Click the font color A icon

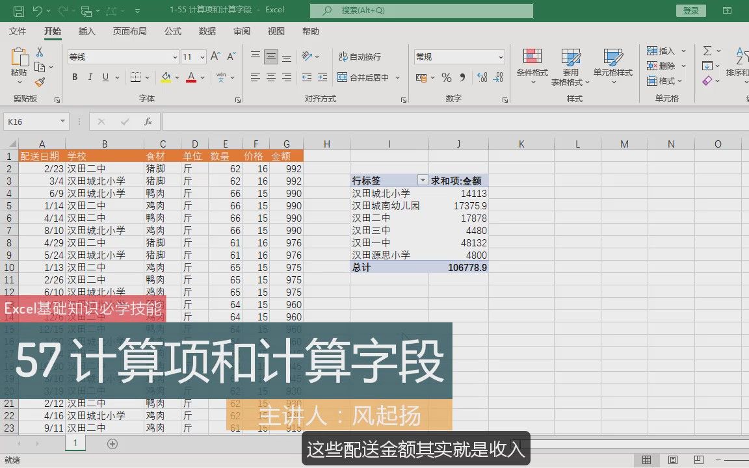191,77
